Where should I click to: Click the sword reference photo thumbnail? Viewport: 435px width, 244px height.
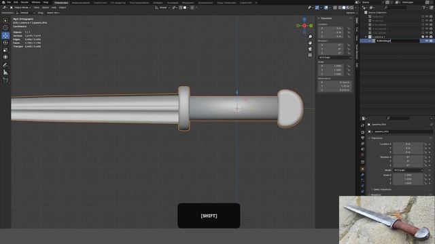click(387, 220)
